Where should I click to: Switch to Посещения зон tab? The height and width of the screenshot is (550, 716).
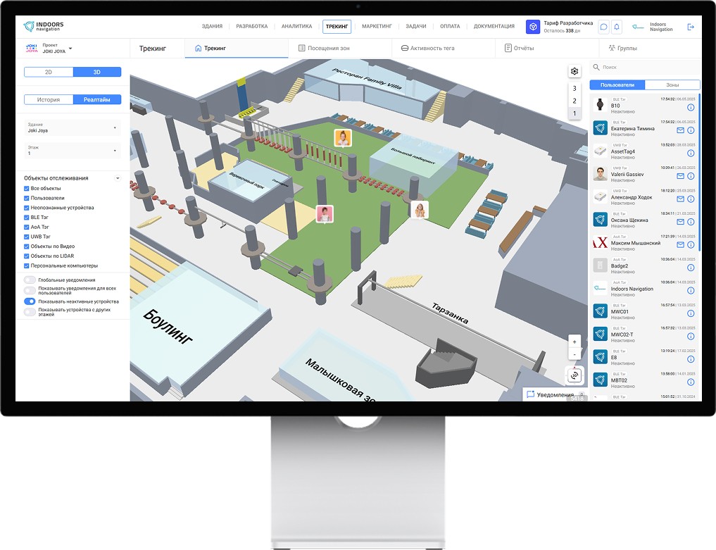[x=324, y=48]
